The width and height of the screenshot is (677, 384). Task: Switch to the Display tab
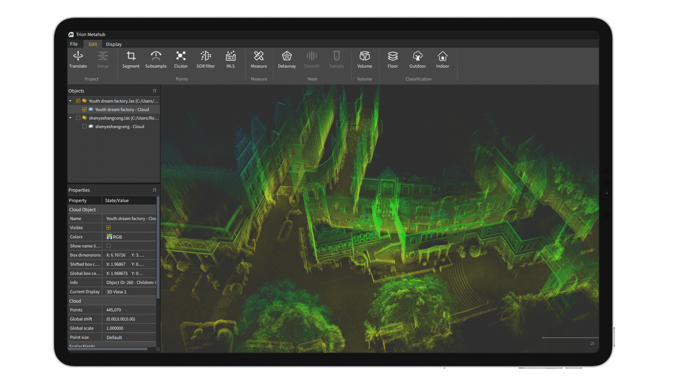pos(114,44)
